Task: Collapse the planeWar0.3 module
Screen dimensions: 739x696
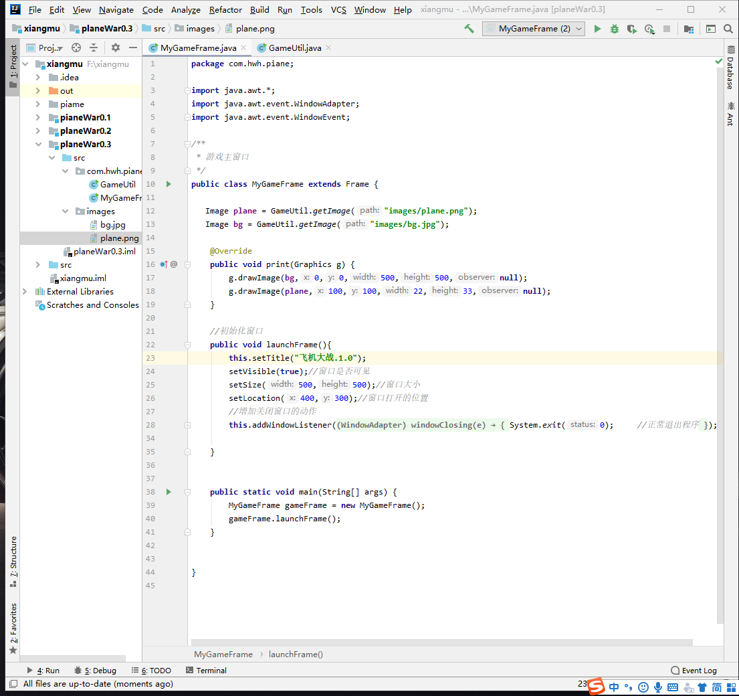Action: click(38, 145)
